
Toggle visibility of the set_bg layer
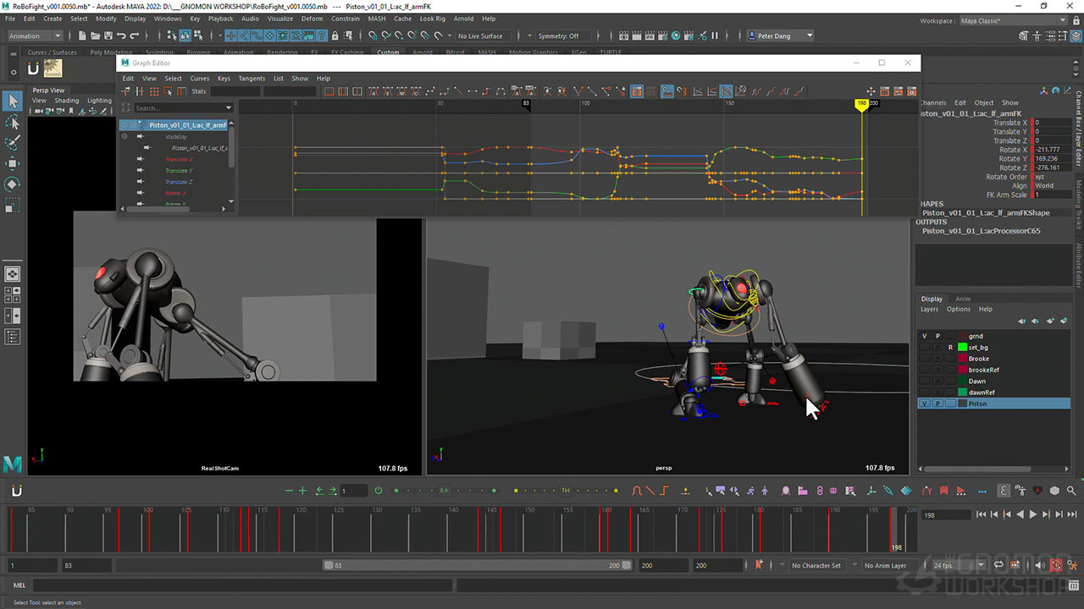[x=924, y=347]
